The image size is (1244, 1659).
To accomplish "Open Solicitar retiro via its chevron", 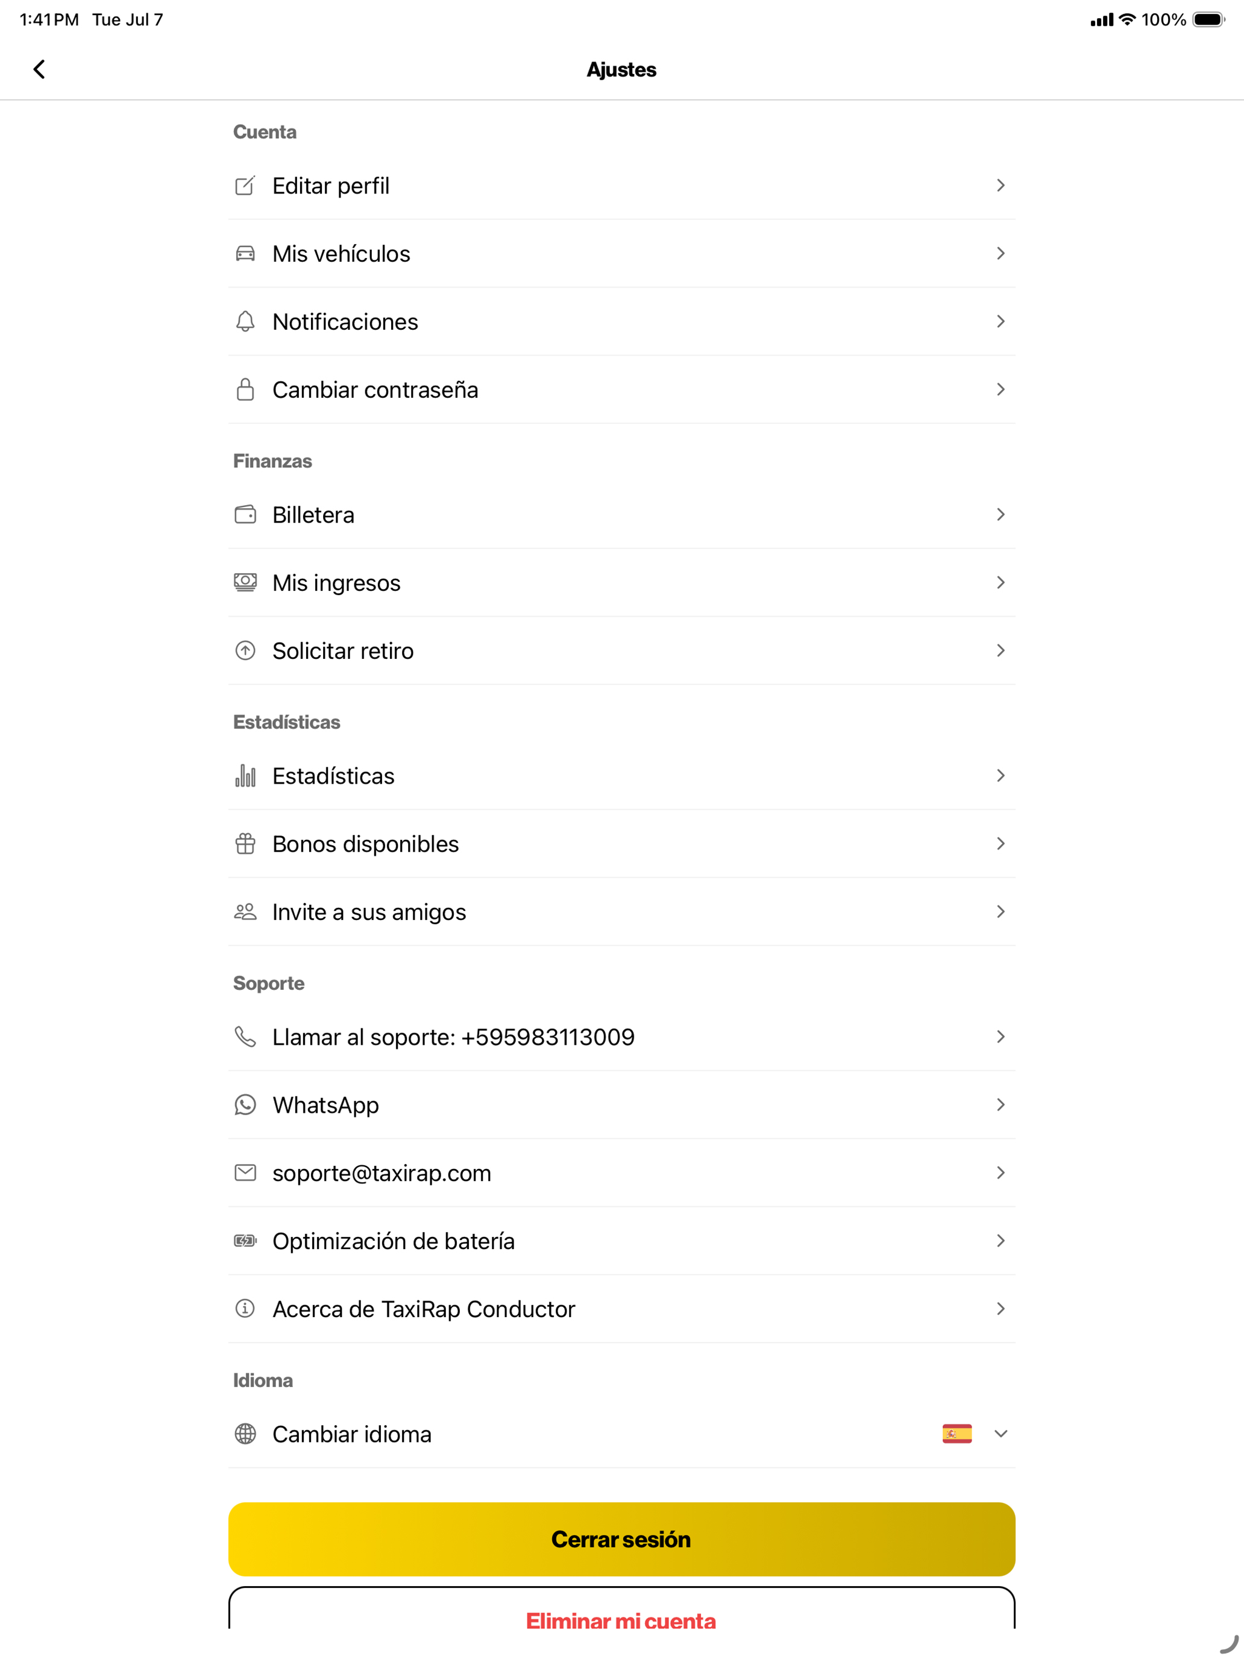I will click(1001, 650).
